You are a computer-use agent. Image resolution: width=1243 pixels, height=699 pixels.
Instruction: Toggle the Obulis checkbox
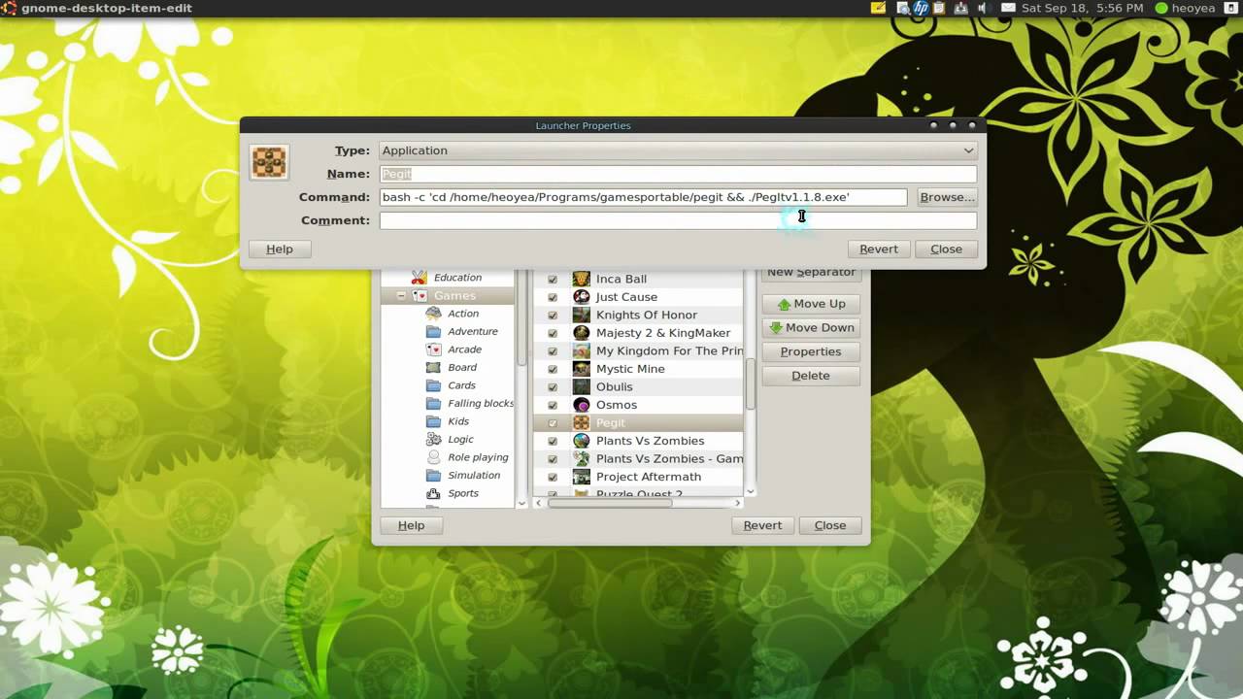[x=553, y=387]
